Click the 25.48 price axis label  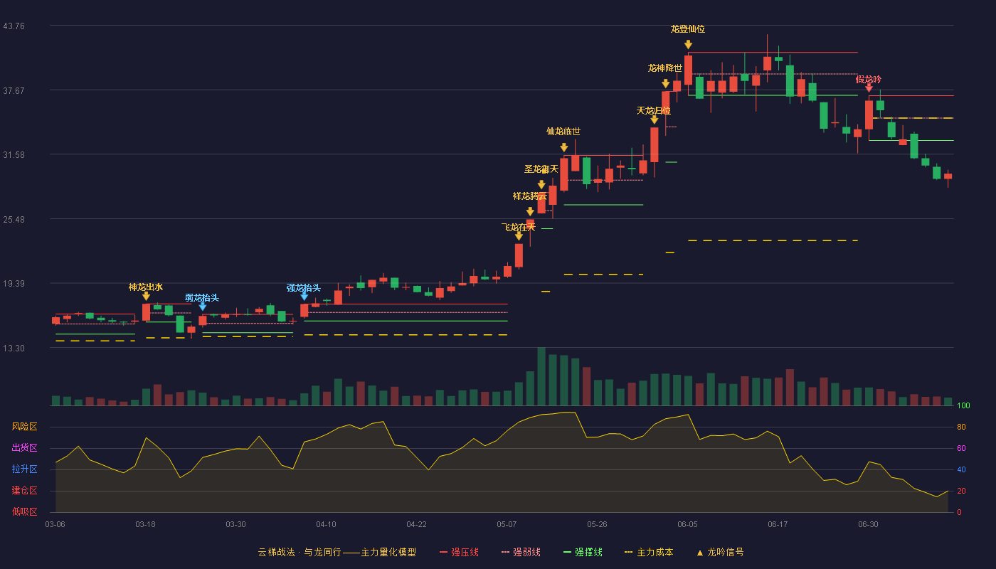tap(14, 219)
